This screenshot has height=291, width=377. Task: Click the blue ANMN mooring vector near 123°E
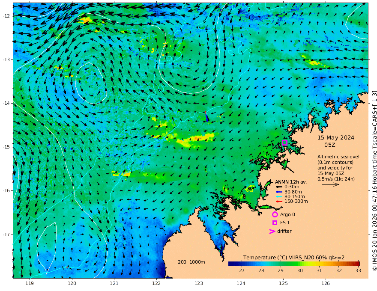coord(207,117)
